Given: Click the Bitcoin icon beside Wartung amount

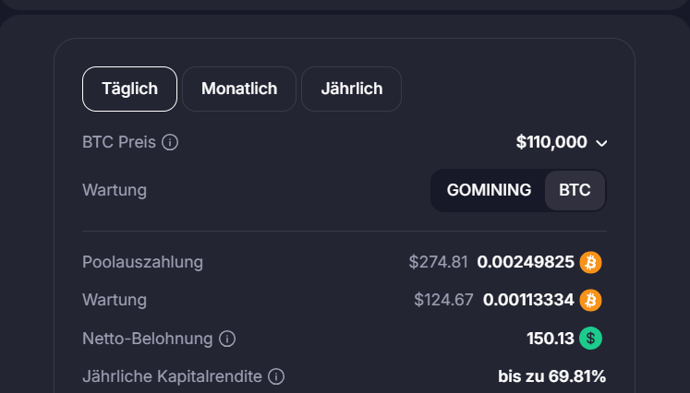Looking at the screenshot, I should [590, 300].
